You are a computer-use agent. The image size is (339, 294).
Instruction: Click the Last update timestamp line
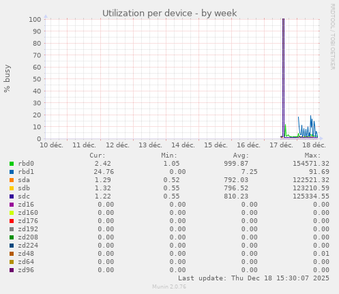coord(254,278)
